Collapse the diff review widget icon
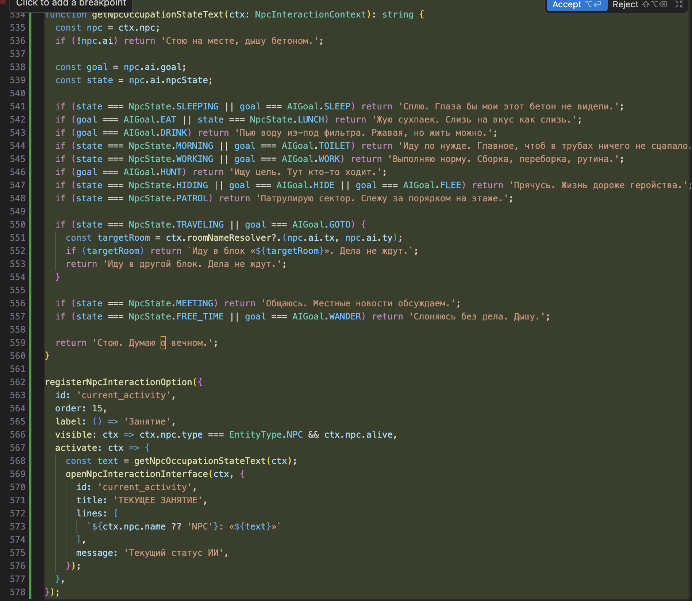The image size is (692, 601). pos(679,4)
